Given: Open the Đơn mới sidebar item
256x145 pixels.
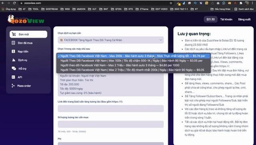Looking at the screenshot, I should pyautogui.click(x=28, y=34).
